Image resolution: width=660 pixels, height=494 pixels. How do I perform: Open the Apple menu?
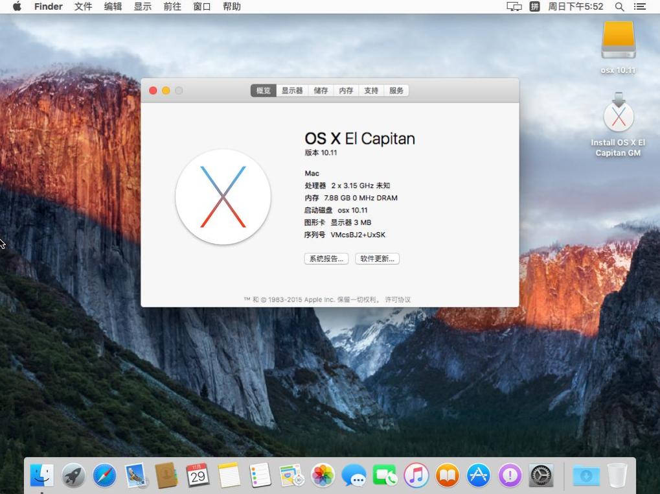pos(17,6)
